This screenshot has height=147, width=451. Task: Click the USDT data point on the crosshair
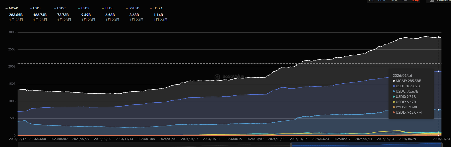[439, 71]
